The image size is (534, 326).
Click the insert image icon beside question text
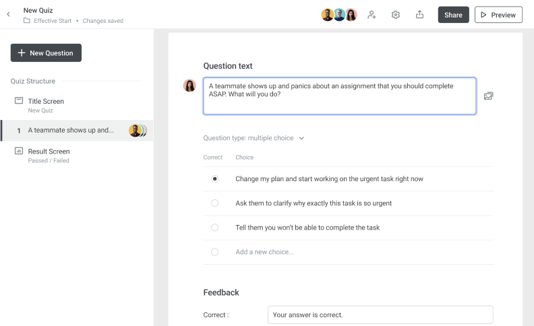click(489, 96)
